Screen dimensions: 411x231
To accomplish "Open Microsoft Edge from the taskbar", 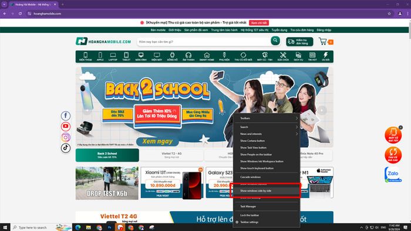I will point(78,227).
